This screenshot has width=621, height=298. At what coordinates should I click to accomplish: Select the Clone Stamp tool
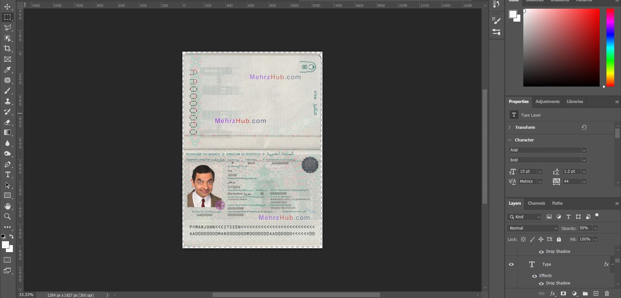point(7,101)
